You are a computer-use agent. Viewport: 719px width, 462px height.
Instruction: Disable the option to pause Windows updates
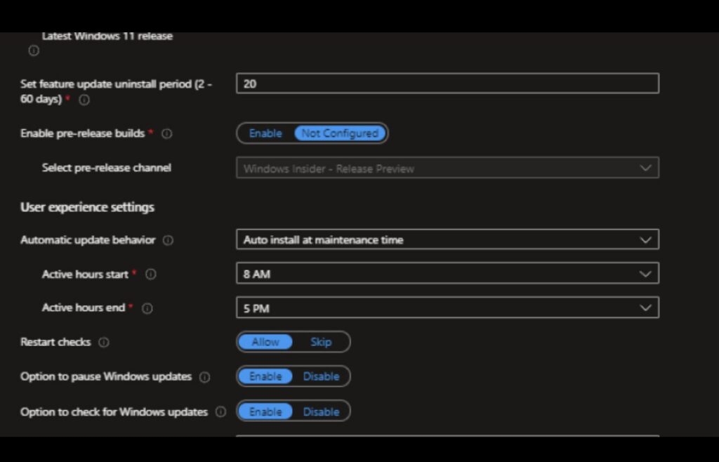tap(321, 377)
